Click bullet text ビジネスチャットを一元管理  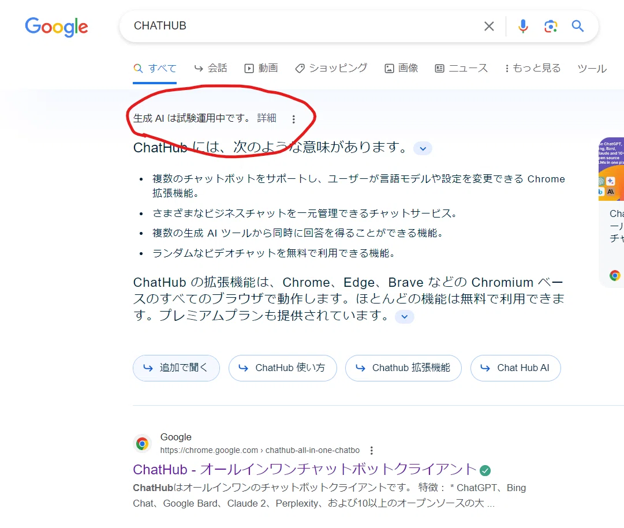304,214
